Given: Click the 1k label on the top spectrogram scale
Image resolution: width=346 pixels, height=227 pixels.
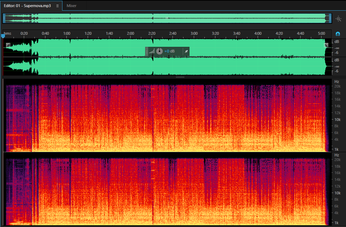Looking at the screenshot, I should pyautogui.click(x=336, y=149).
